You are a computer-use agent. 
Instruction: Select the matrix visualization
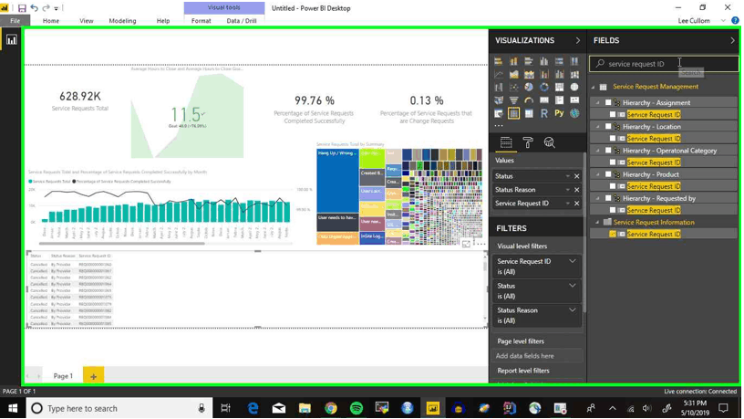[529, 113]
